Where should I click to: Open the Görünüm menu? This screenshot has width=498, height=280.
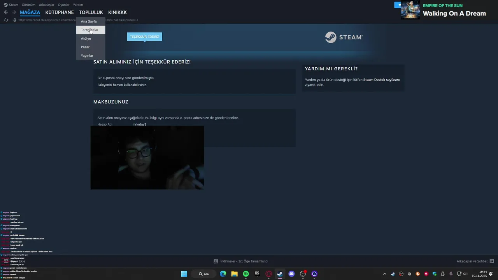[x=28, y=5]
